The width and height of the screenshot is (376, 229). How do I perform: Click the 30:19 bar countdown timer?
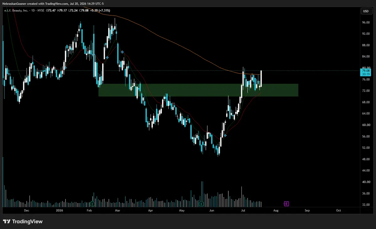click(x=366, y=74)
